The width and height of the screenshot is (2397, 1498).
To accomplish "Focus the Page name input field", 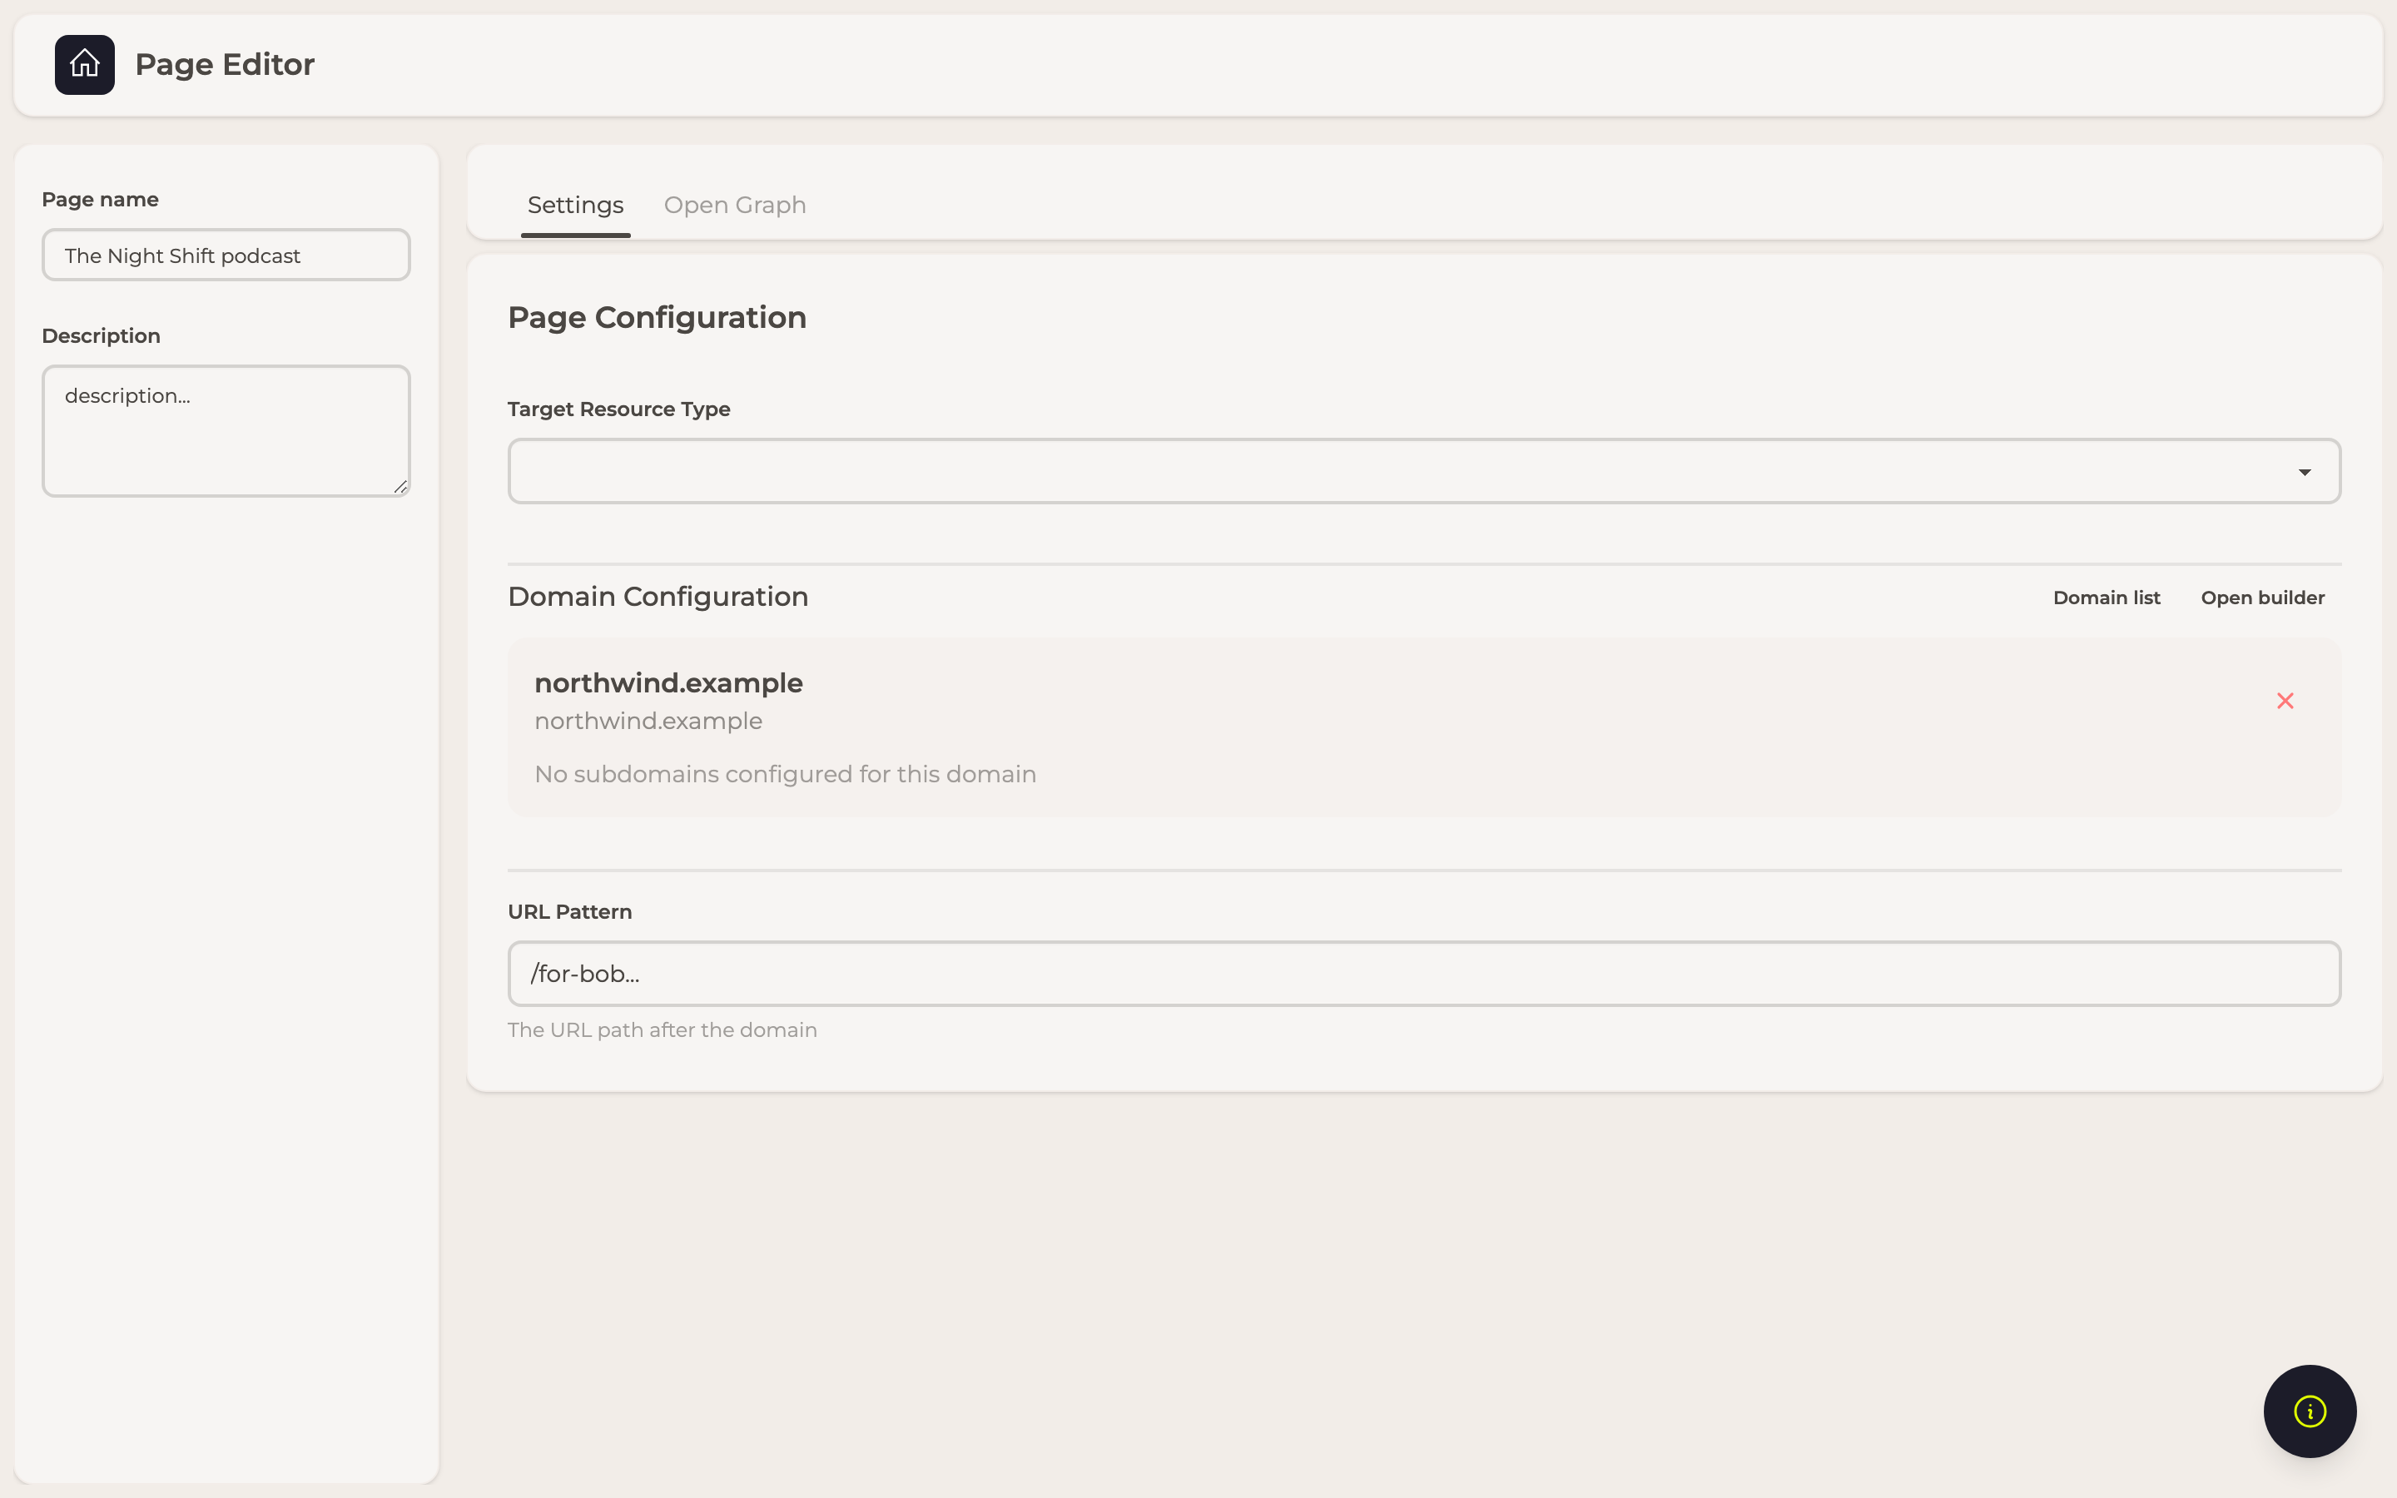I will tap(226, 255).
